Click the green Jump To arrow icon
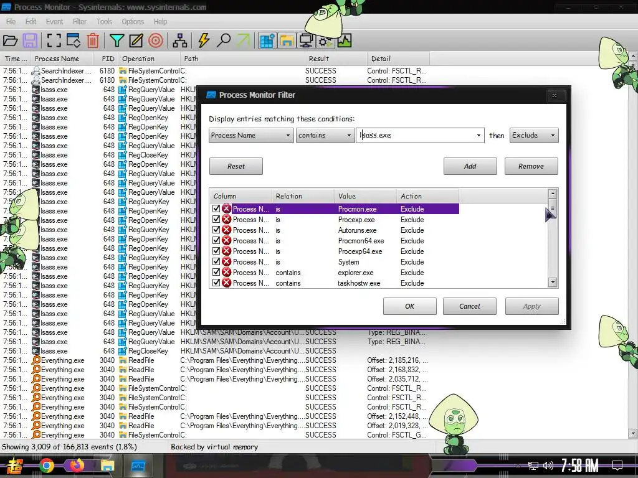 click(x=244, y=40)
